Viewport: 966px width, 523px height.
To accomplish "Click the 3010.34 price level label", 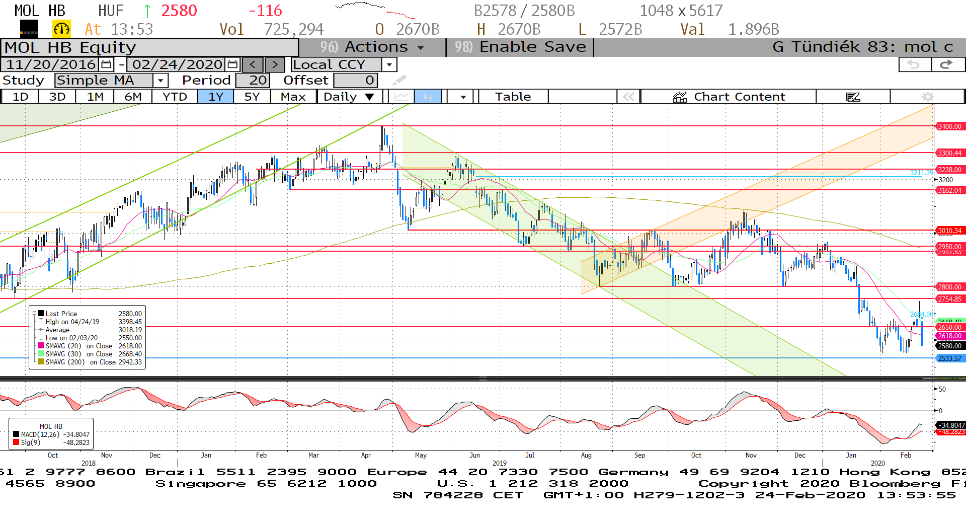I will pyautogui.click(x=950, y=231).
